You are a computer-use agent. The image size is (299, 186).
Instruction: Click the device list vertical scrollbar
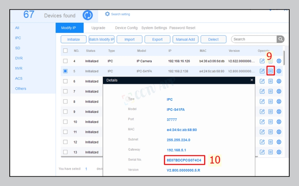pos(284,58)
